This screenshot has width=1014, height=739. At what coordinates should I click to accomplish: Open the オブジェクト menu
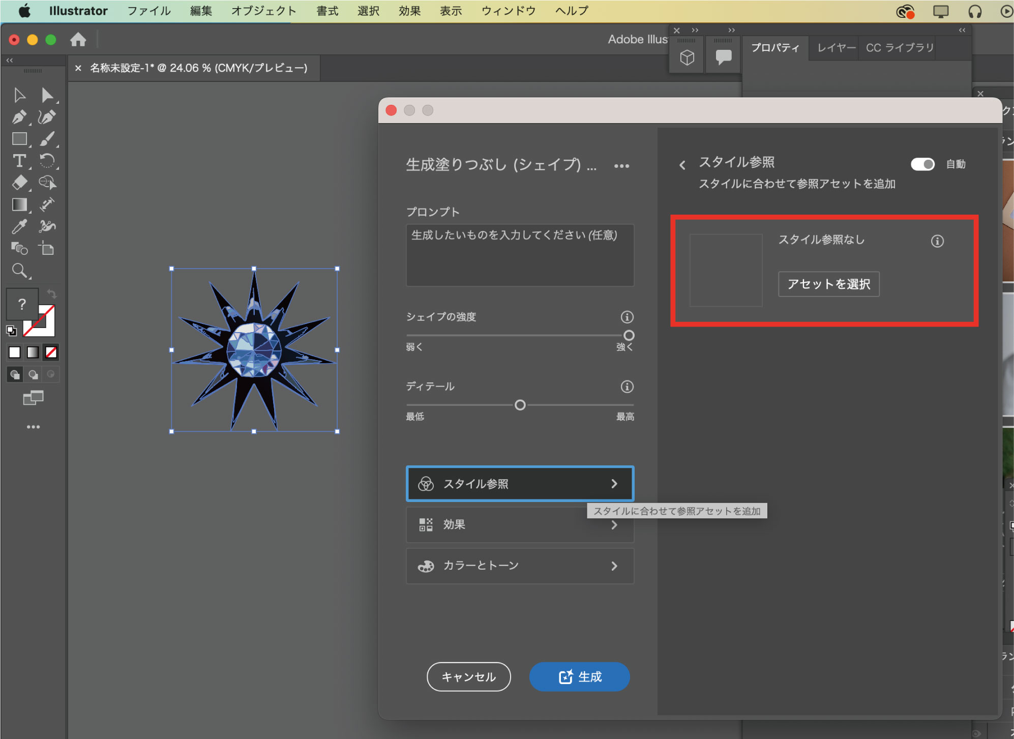click(263, 11)
